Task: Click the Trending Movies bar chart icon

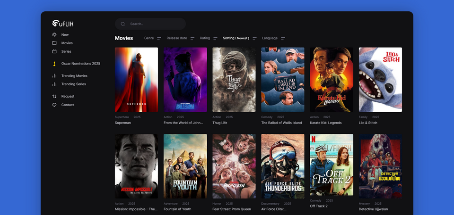Action: [x=54, y=75]
